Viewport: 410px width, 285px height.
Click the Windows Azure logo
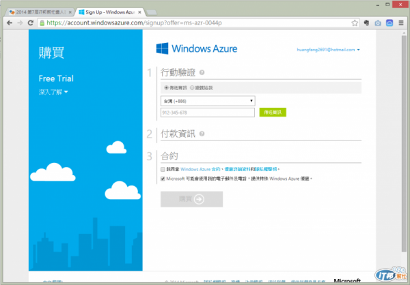[x=197, y=48]
